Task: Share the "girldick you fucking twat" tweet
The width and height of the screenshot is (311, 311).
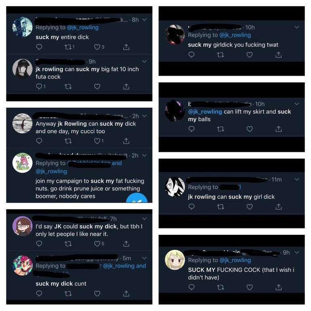Action: 279,55
